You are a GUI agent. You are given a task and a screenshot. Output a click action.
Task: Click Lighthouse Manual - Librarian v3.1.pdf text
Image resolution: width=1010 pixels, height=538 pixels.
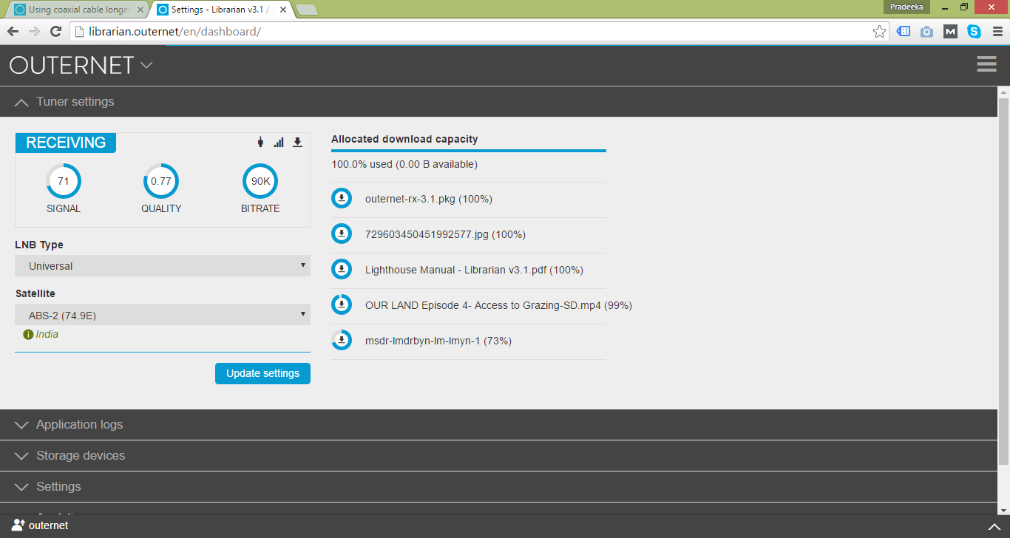point(474,270)
